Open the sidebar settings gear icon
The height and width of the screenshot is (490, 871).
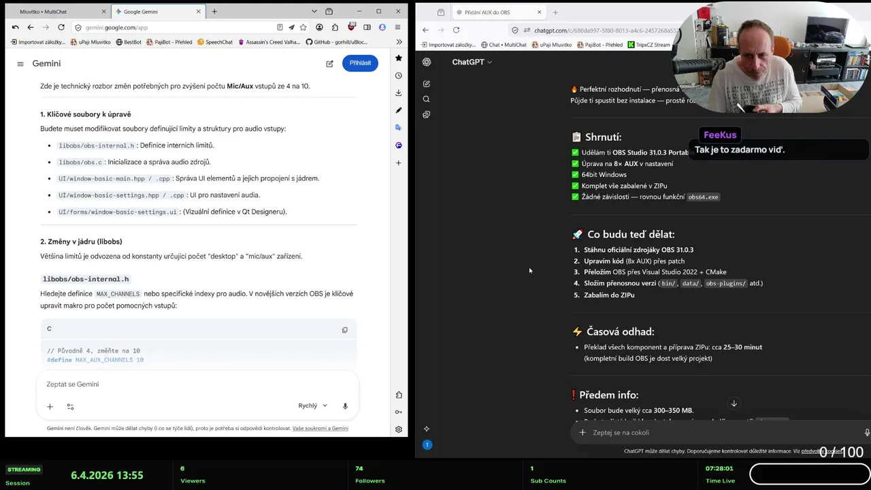pos(399,429)
